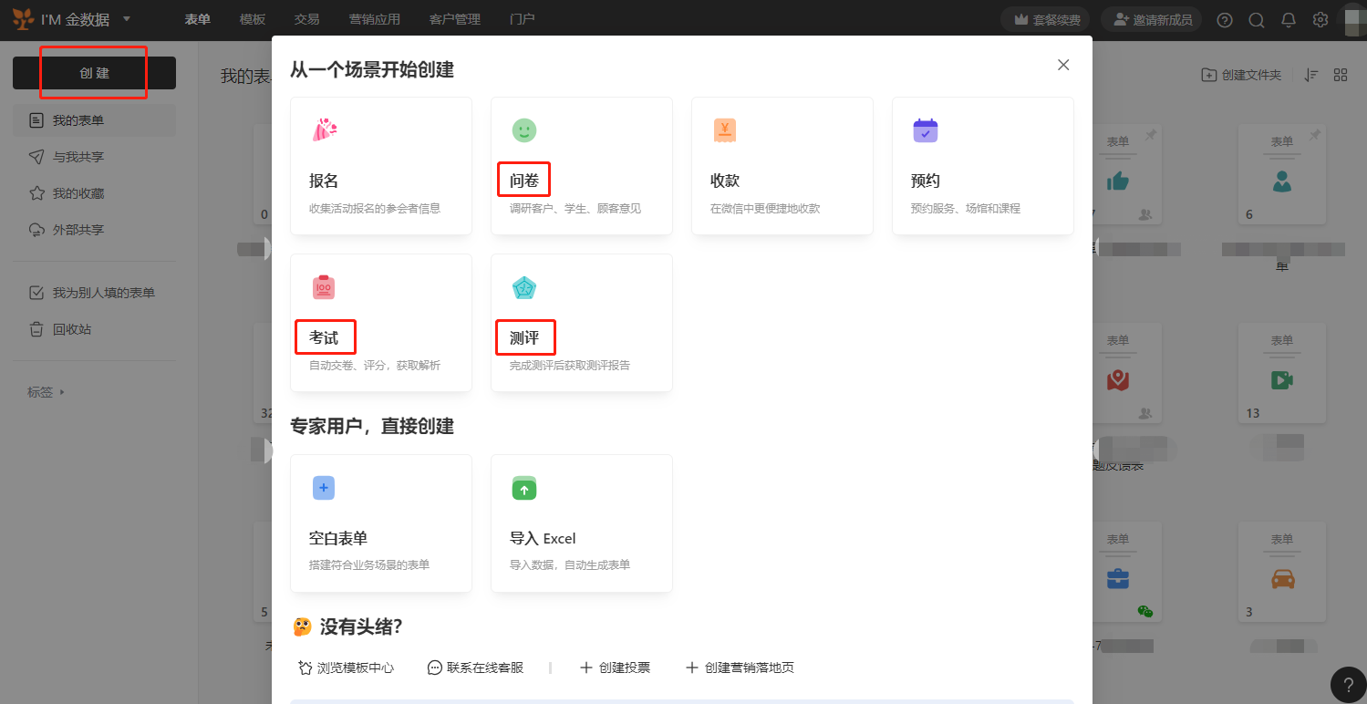1367x704 pixels.
Task: Switch to the 营销应用 top tab
Action: tap(375, 19)
